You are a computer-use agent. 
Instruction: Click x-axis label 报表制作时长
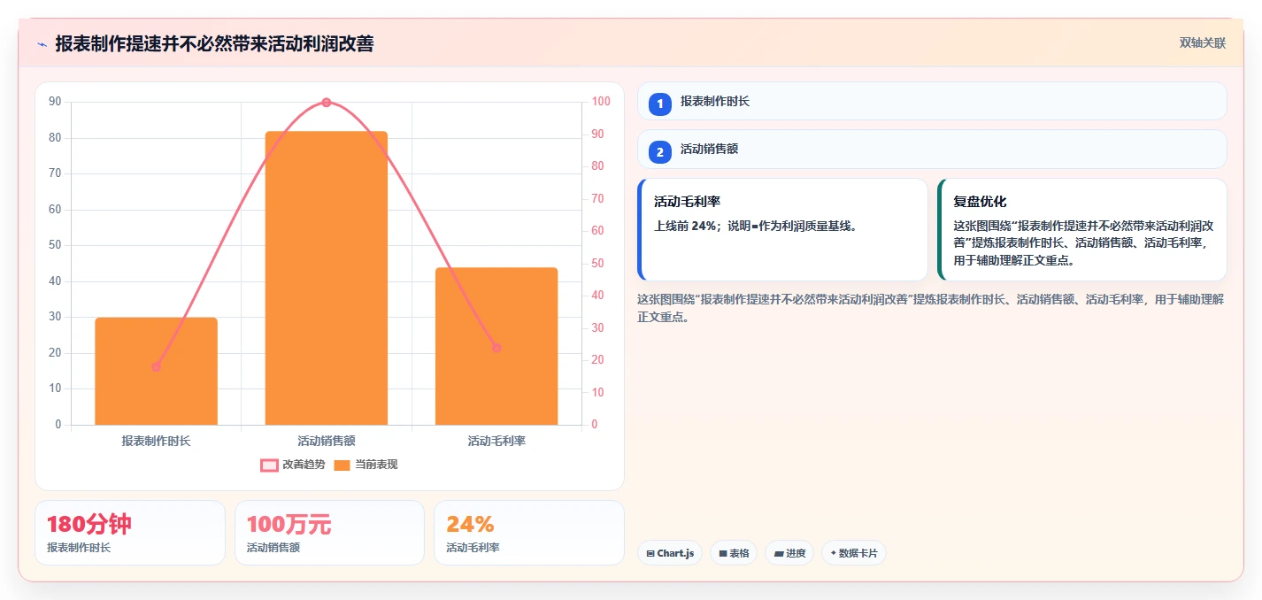[156, 440]
